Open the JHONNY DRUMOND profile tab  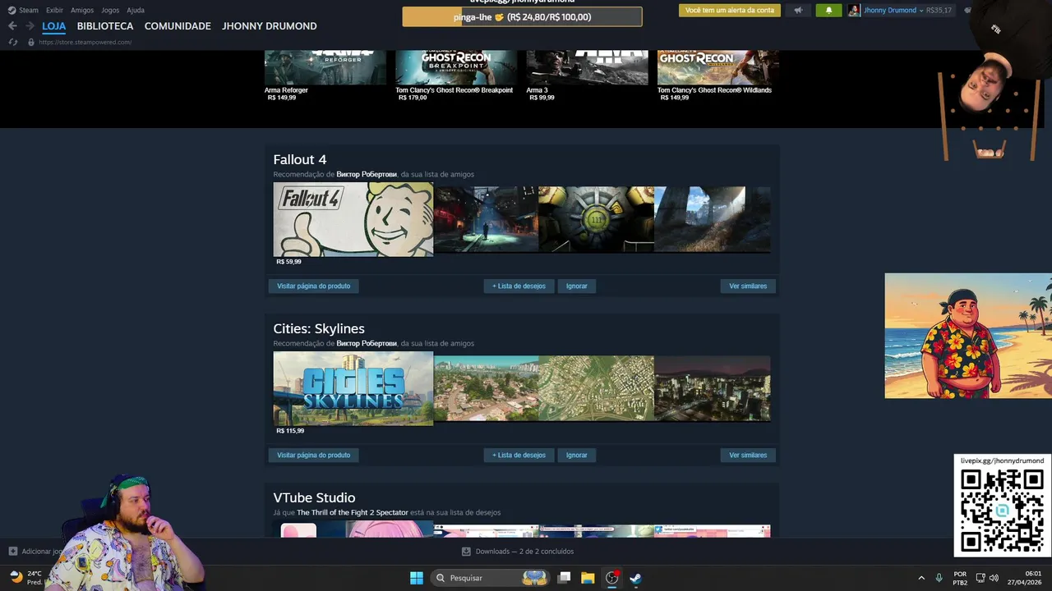[270, 26]
